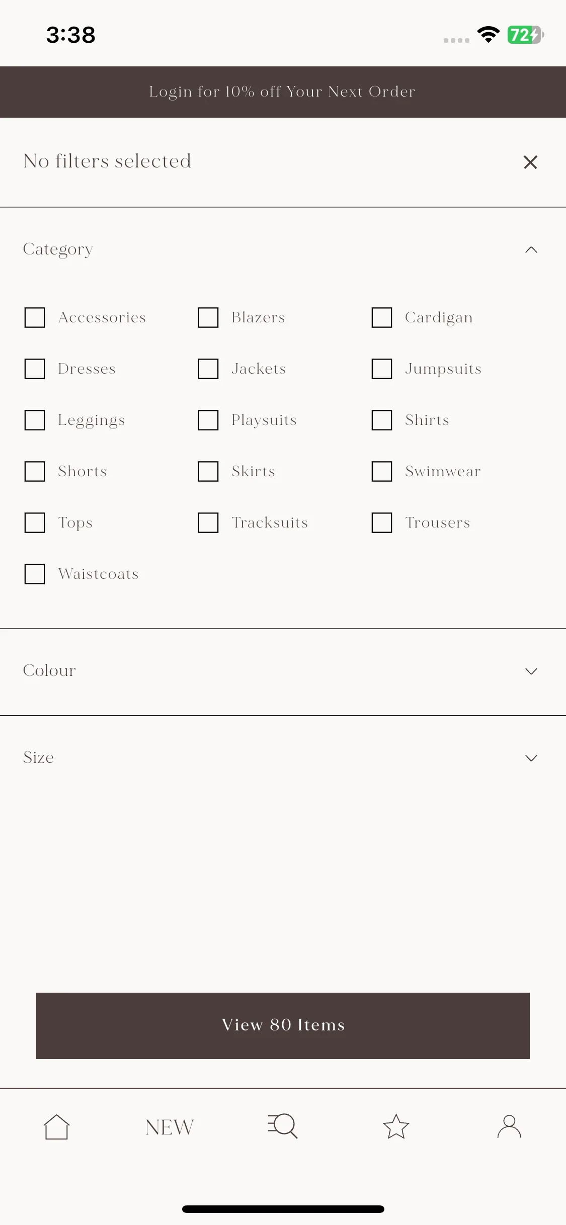Tap the Wi-Fi status icon
Image resolution: width=566 pixels, height=1225 pixels.
click(x=488, y=35)
